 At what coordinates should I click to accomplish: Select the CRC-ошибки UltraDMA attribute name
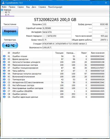(x=22, y=91)
